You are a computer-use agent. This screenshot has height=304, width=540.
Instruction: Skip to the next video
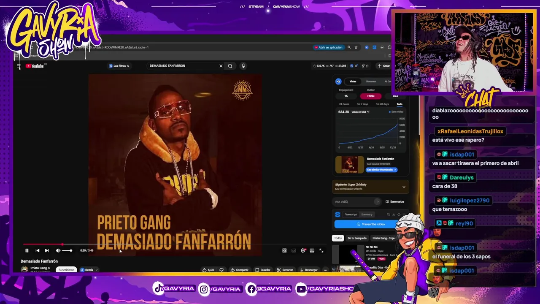point(47,251)
